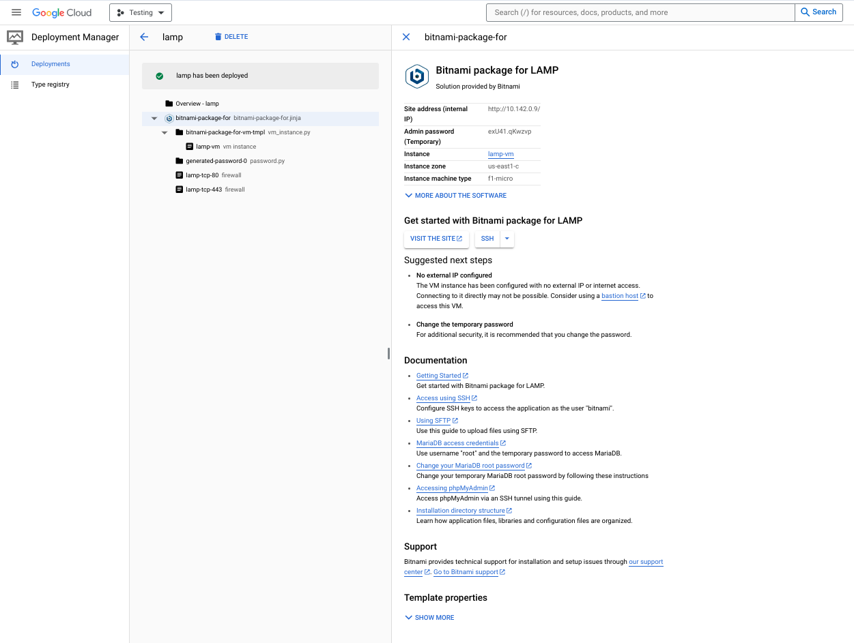This screenshot has height=643, width=854.
Task: Expand Show More under Template properties
Action: pyautogui.click(x=429, y=618)
